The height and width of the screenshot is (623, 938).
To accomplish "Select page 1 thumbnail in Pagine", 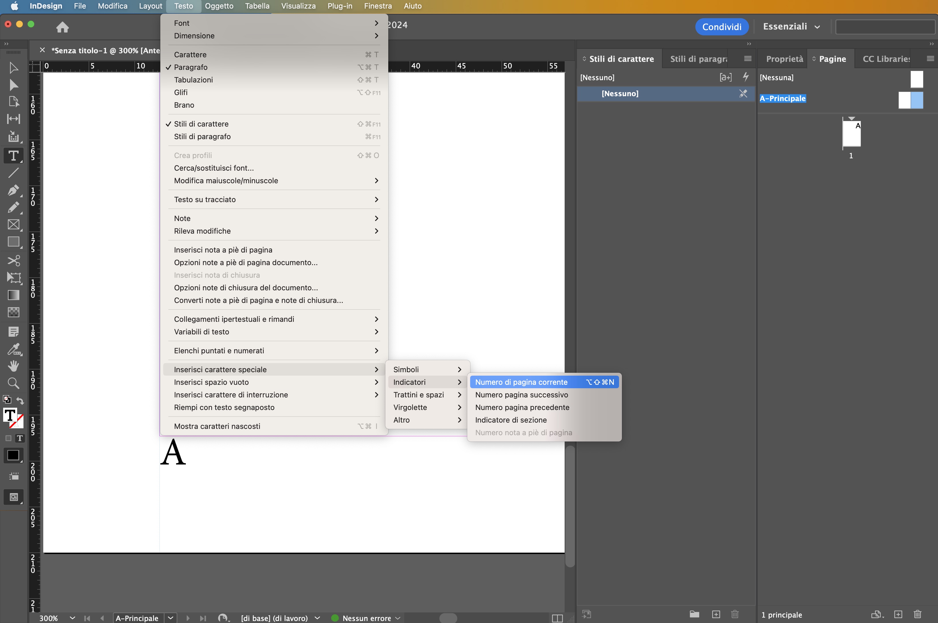I will [852, 134].
